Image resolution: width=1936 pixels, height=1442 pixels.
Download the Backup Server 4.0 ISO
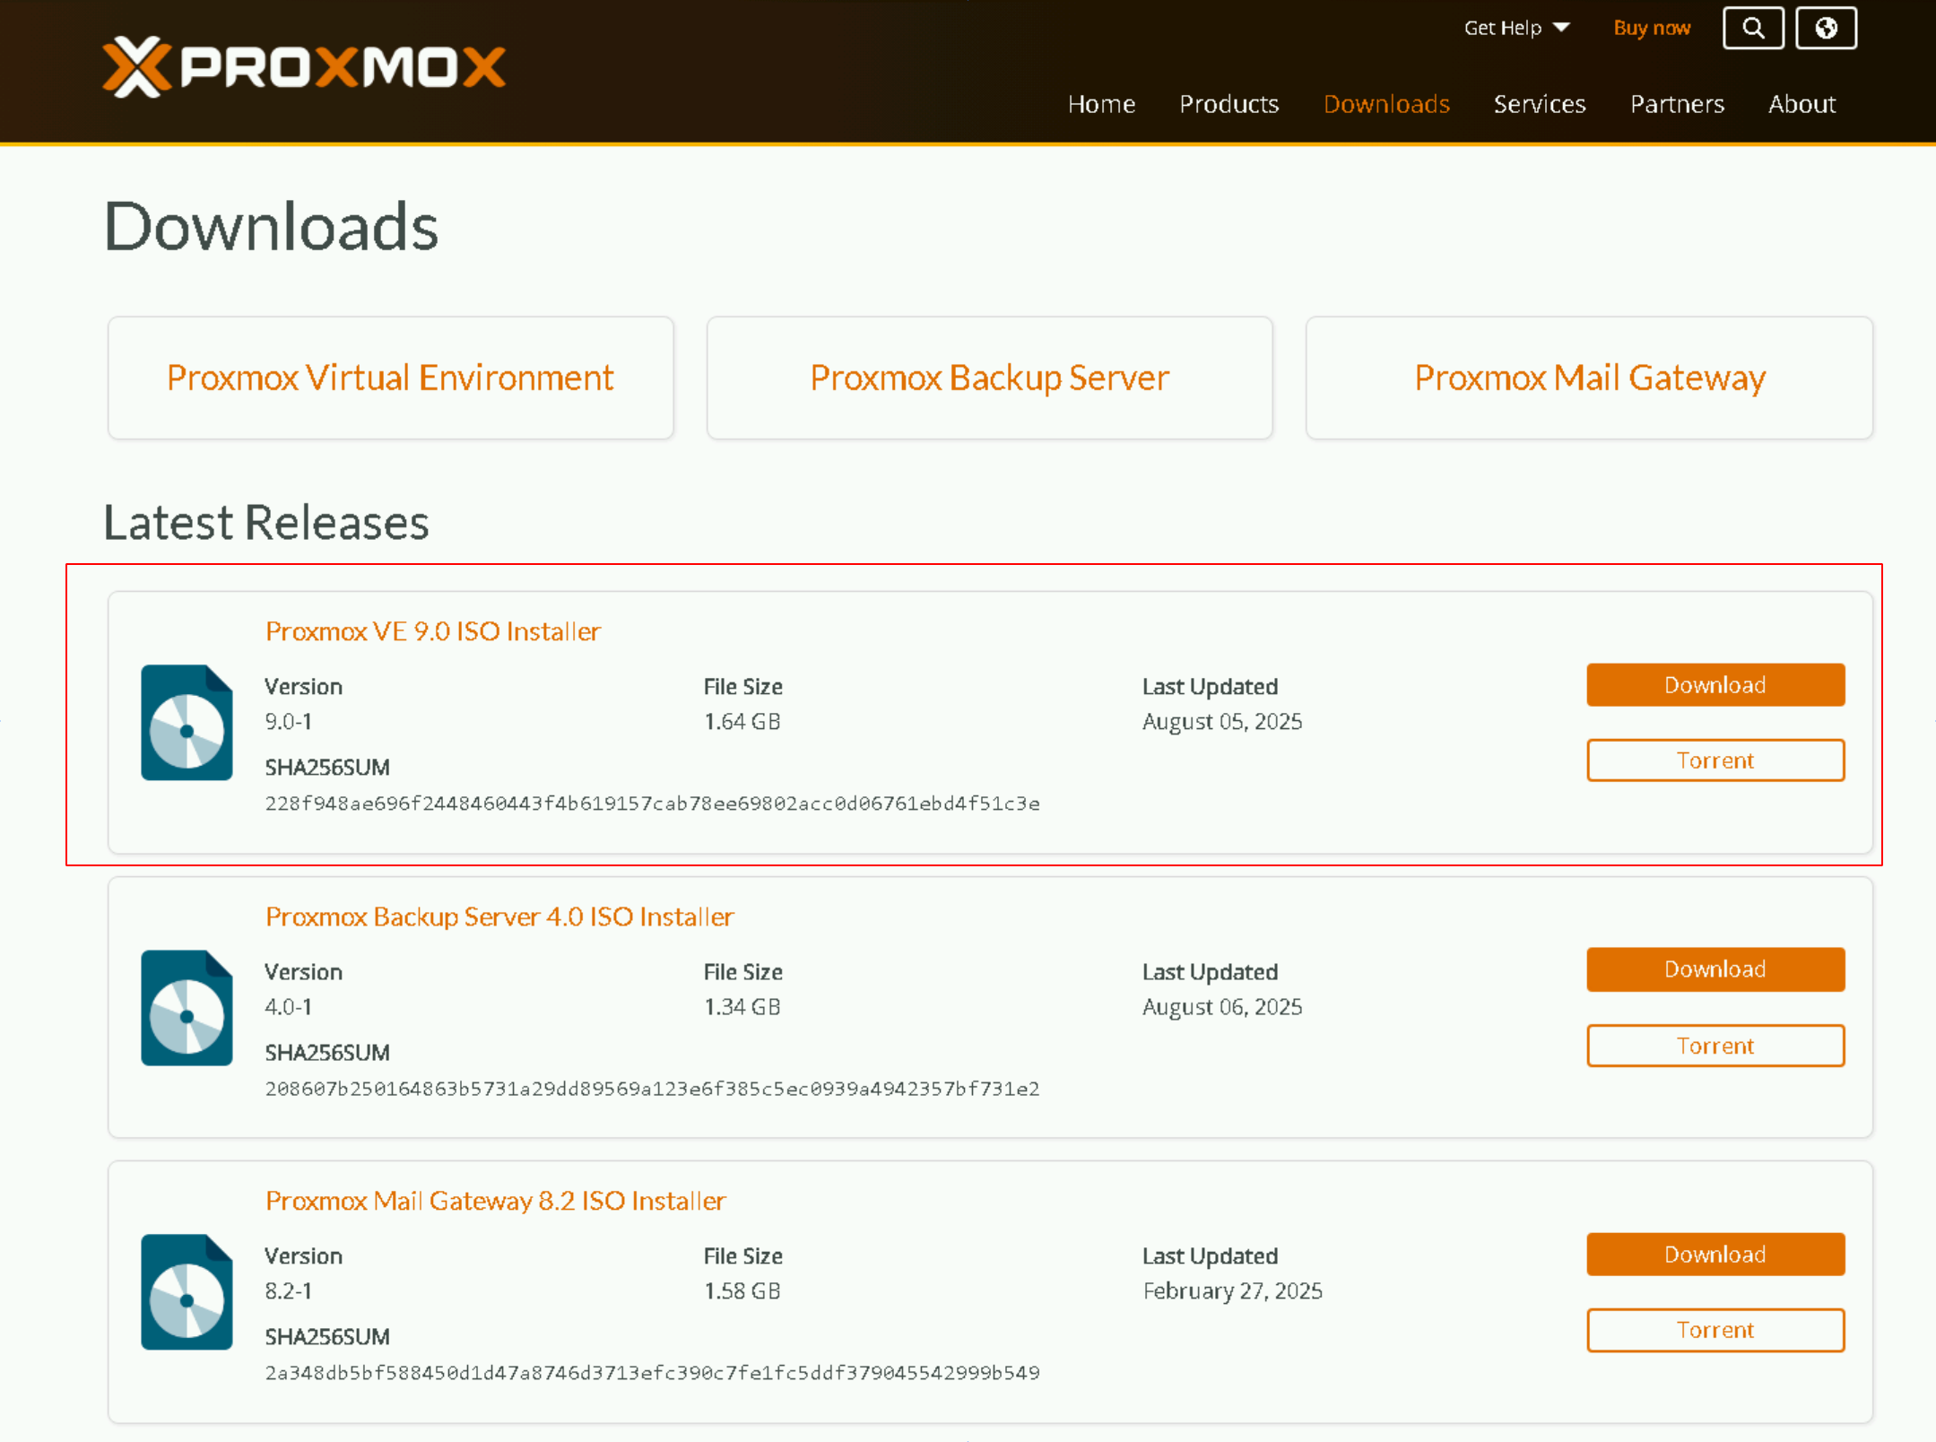tap(1715, 969)
